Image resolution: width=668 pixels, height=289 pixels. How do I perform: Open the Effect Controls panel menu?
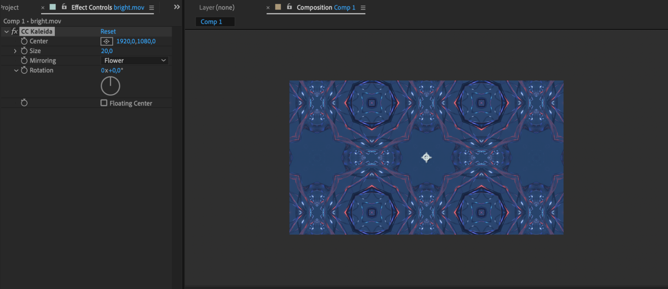click(151, 8)
